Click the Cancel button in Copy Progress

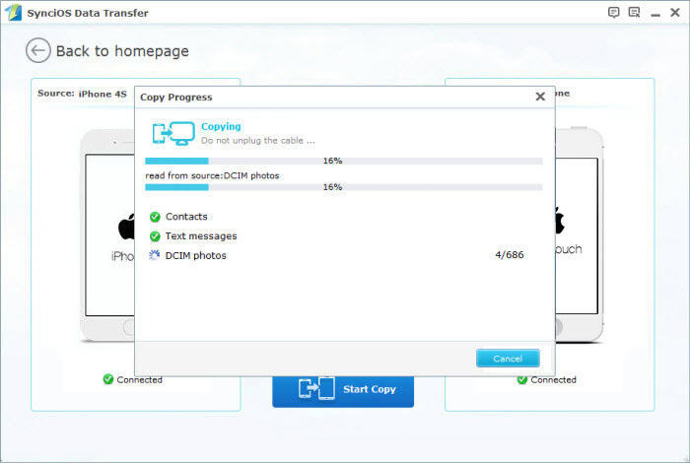point(508,359)
